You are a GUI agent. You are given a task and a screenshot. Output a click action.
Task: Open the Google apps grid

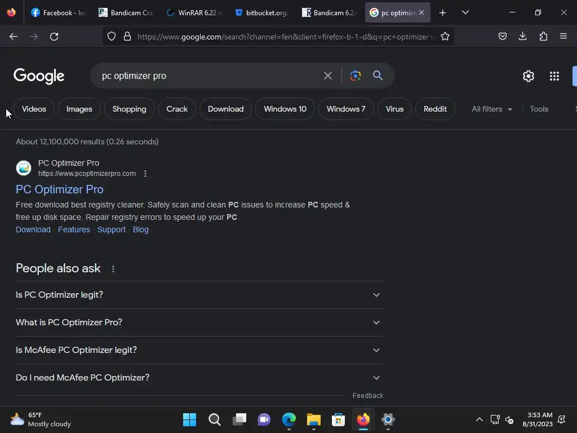tap(554, 76)
